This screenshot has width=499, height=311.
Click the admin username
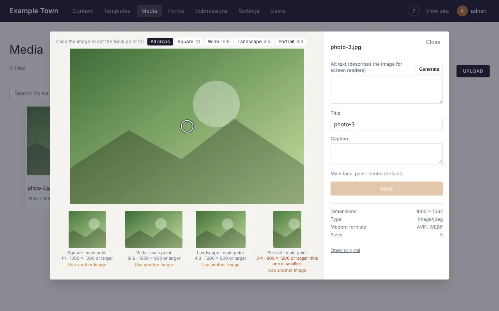478,11
